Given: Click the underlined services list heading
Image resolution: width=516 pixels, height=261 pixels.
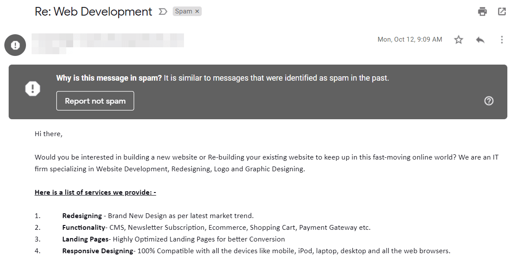Looking at the screenshot, I should click(95, 192).
